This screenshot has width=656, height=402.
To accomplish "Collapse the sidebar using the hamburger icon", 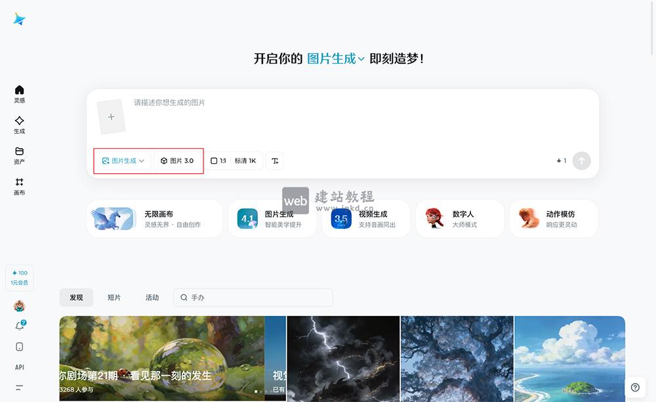I will point(19,387).
